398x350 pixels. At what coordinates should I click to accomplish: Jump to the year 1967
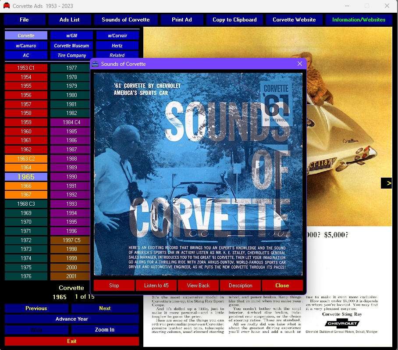click(26, 195)
